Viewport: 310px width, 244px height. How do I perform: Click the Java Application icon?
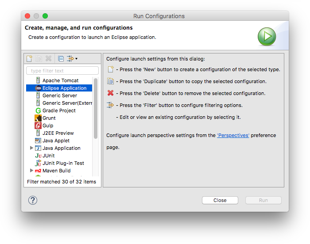[38, 148]
